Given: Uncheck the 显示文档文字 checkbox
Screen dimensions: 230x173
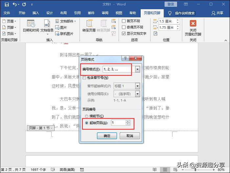Looking at the screenshot, I should 124,33.
